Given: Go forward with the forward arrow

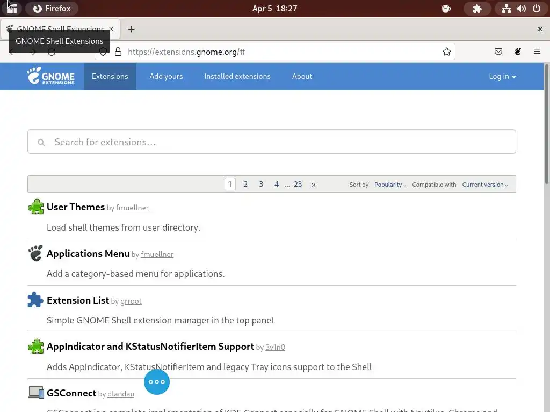Looking at the screenshot, I should [x=33, y=52].
